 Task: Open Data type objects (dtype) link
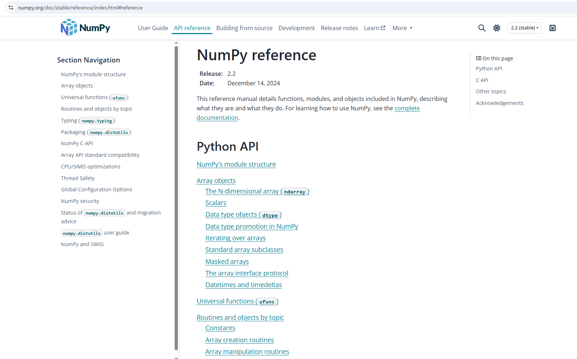[x=243, y=215]
